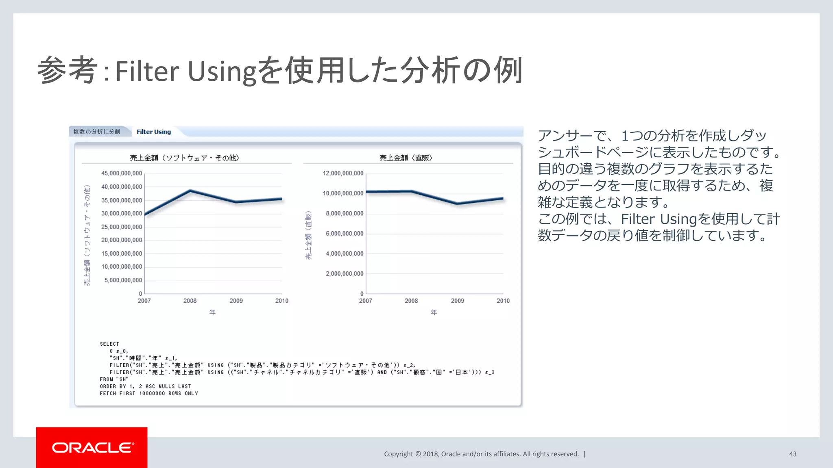Viewport: 833px width, 468px height.
Task: Click the 2008 peak point on left chart line
Action: (x=190, y=190)
